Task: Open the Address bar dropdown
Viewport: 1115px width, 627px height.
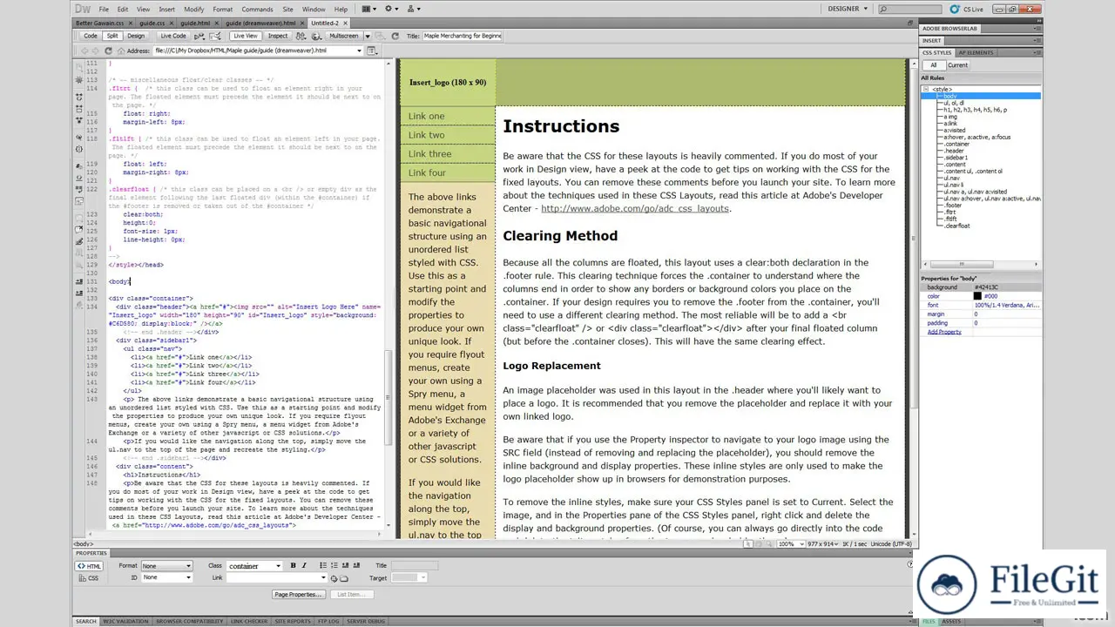Action: coord(360,51)
